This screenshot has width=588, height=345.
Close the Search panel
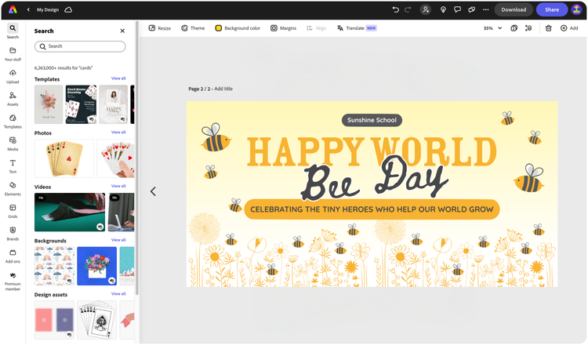click(x=122, y=31)
